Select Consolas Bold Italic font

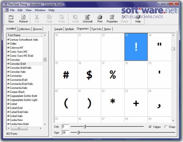click(21, 68)
